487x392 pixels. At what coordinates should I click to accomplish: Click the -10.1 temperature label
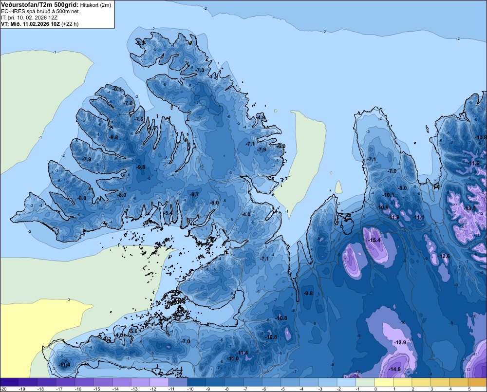point(388,195)
